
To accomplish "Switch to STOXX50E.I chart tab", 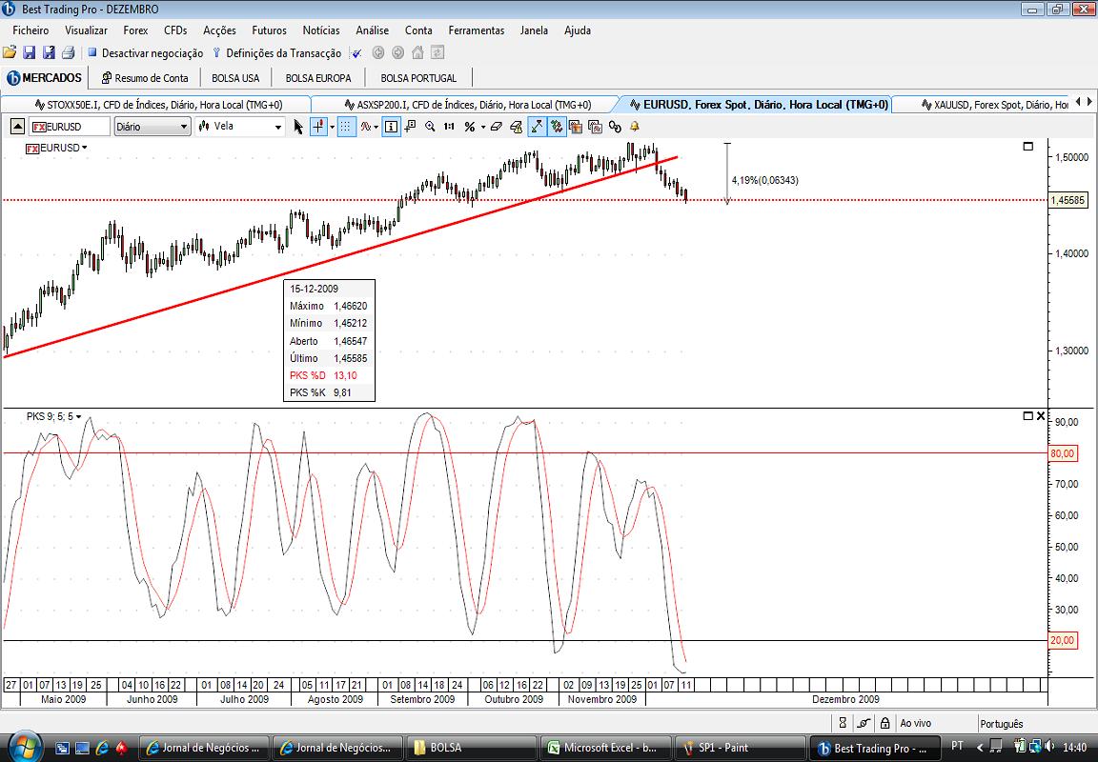I will tap(158, 105).
